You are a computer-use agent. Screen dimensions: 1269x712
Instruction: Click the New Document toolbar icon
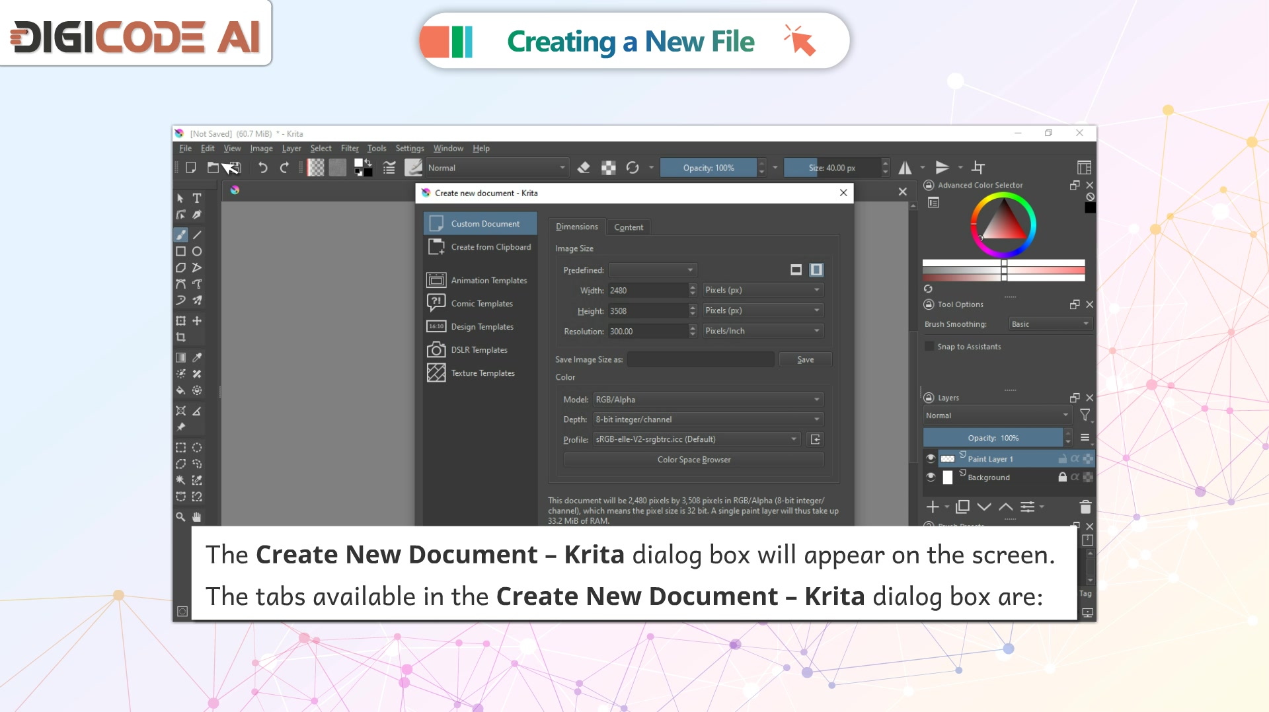tap(191, 168)
